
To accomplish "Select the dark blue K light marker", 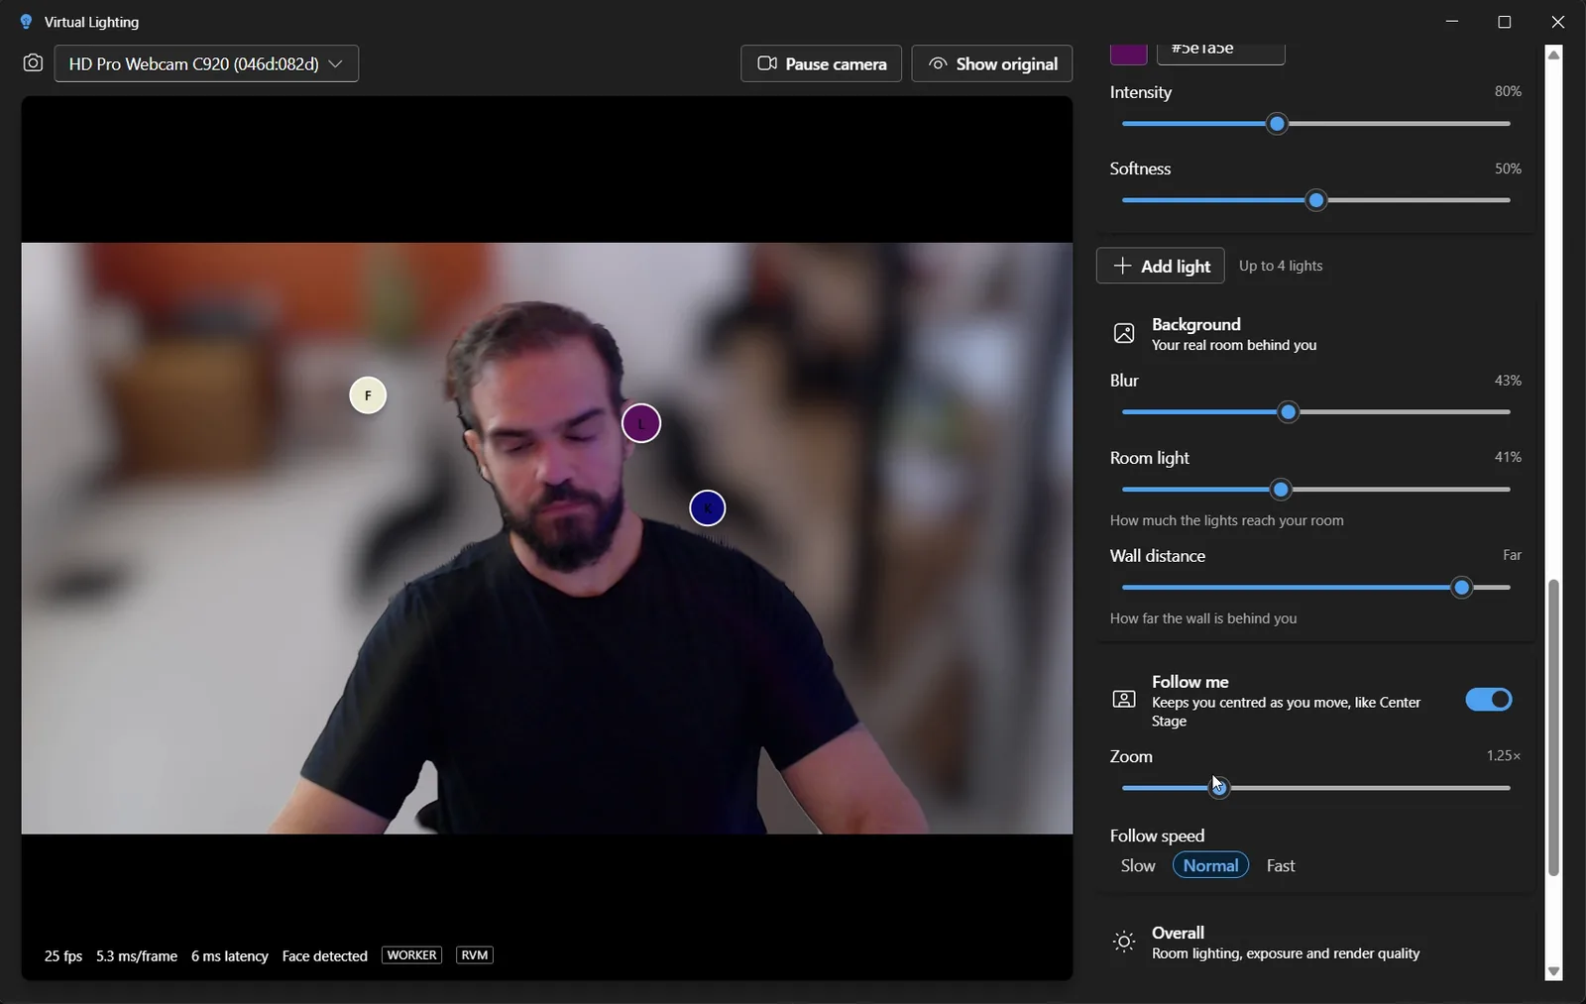I will (x=708, y=508).
